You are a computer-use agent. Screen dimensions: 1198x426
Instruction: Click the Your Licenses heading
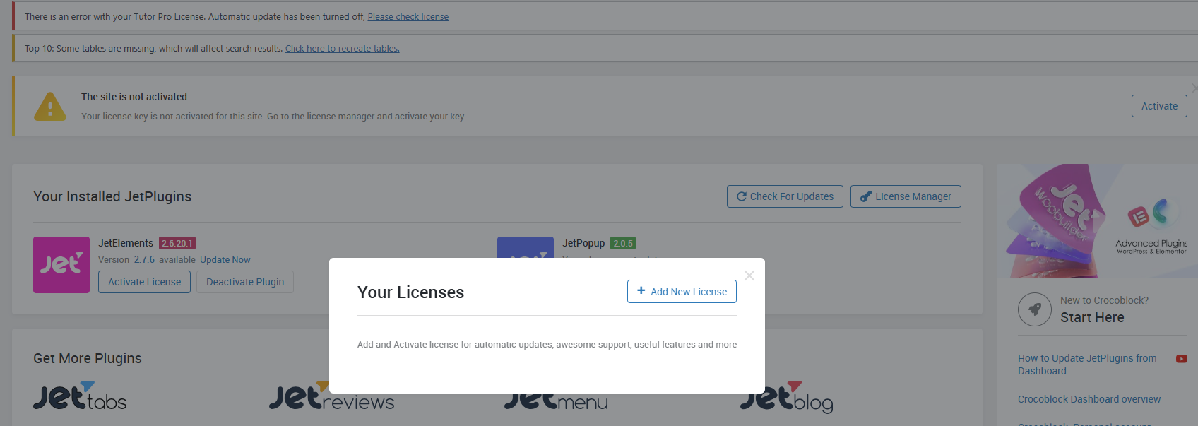click(x=410, y=292)
